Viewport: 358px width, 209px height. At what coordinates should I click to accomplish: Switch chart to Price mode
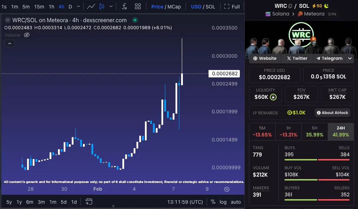157,7
